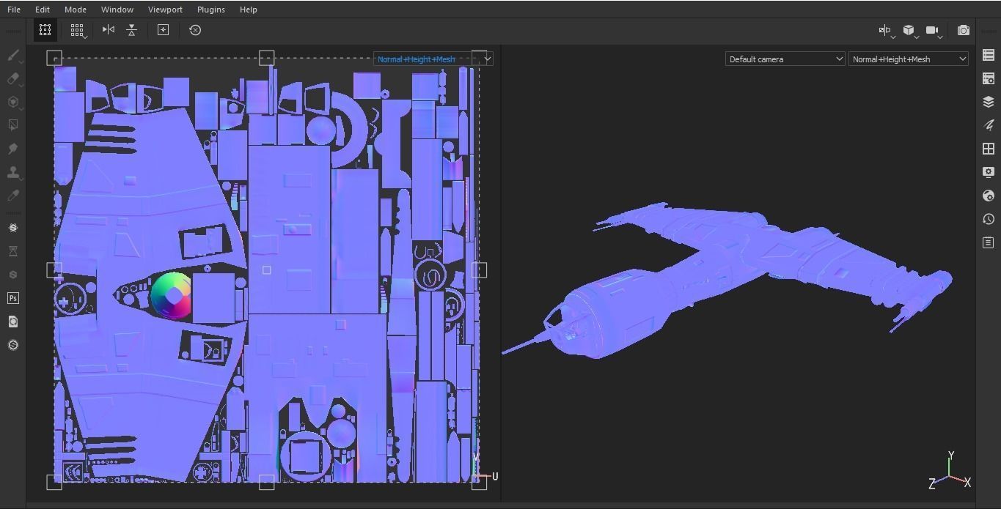Open the Plugins menu

point(211,10)
